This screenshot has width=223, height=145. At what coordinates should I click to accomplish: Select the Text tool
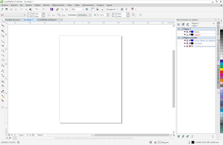pos(3,65)
